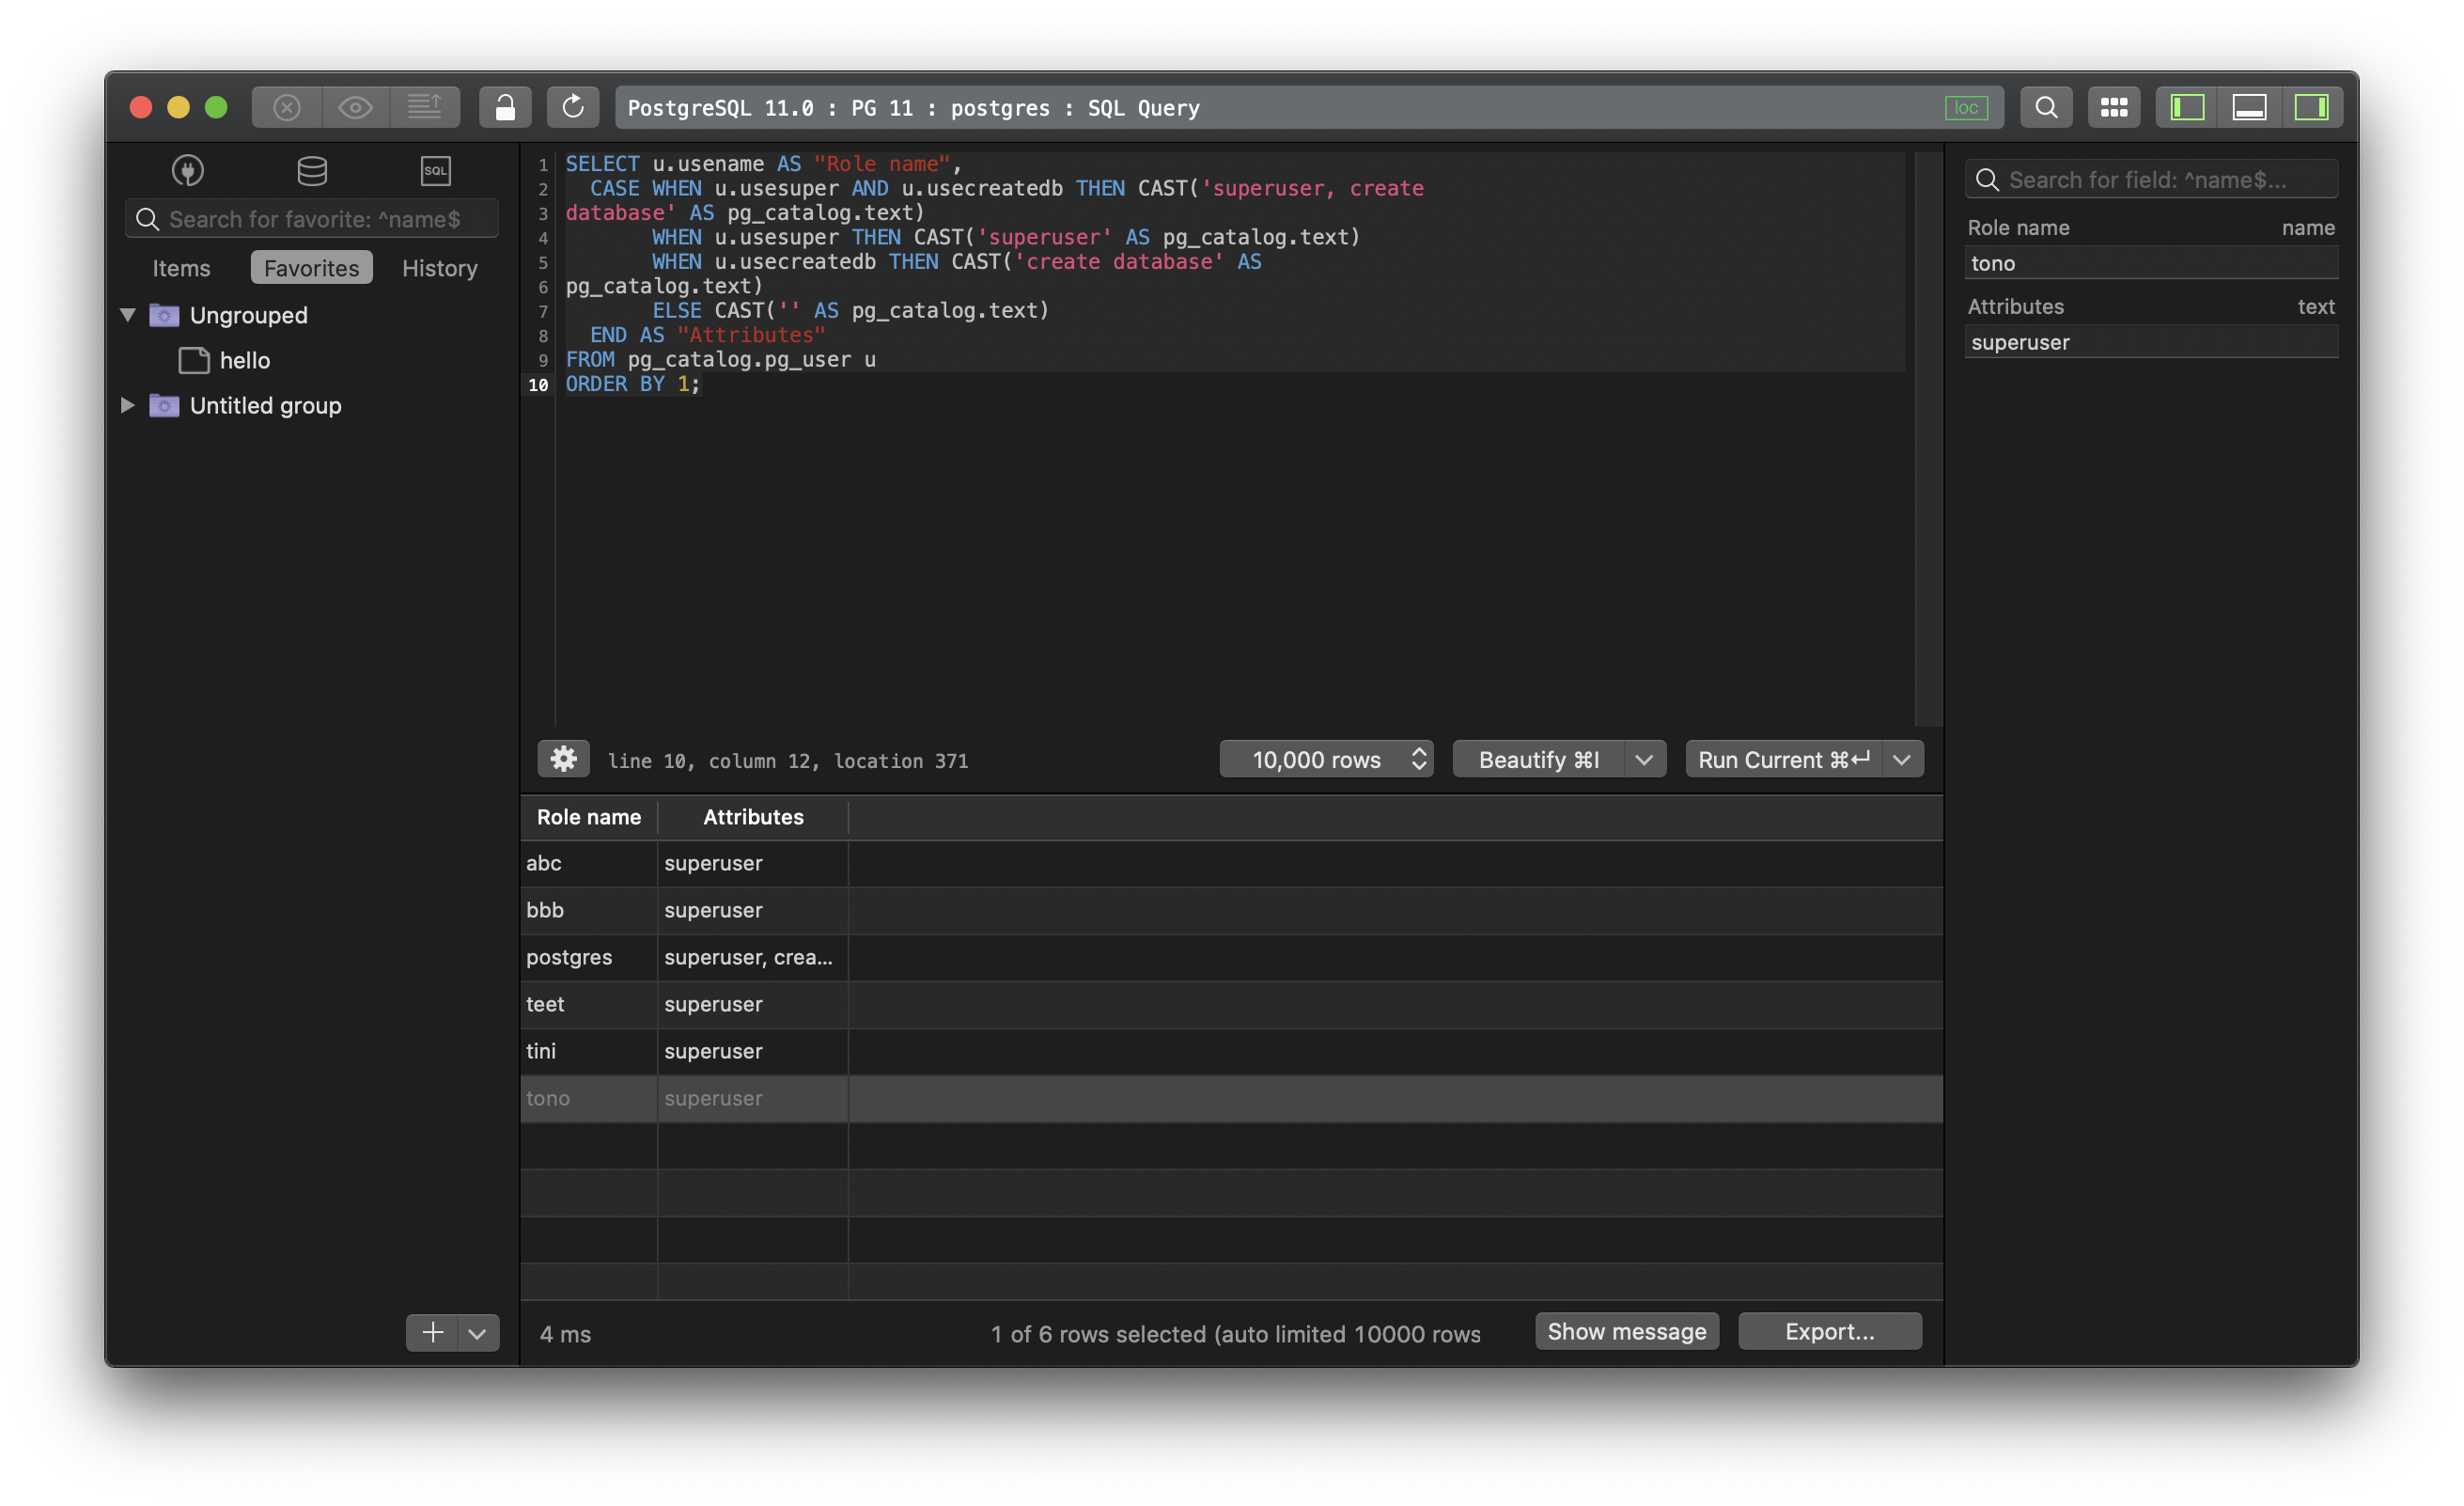The image size is (2464, 1506).
Task: Select the database items icon in sidebar
Action: click(x=311, y=170)
